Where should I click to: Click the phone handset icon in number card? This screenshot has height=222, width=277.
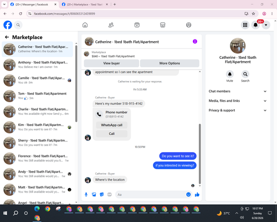pyautogui.click(x=99, y=114)
